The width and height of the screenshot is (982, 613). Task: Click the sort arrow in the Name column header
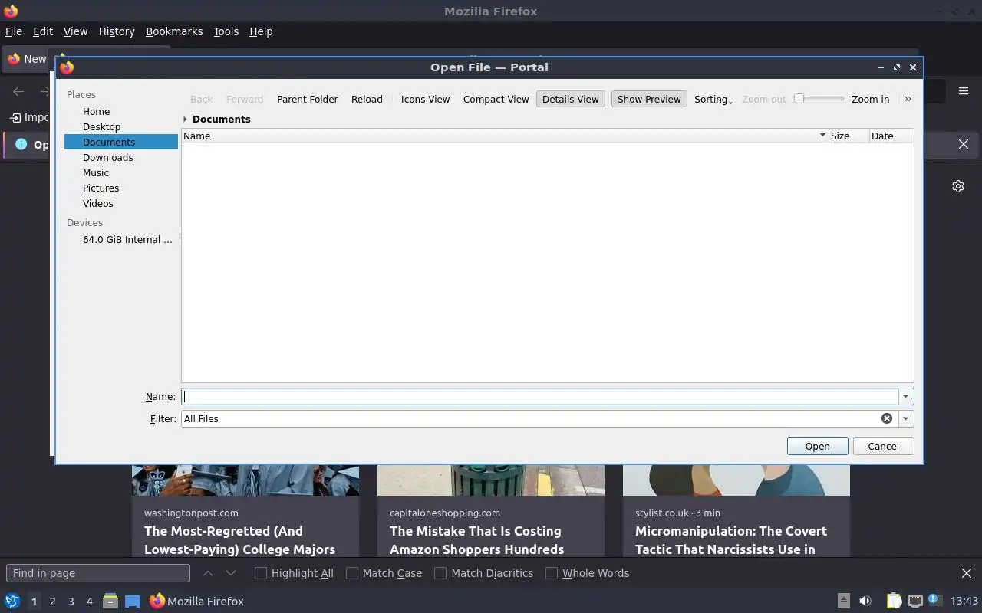[822, 136]
